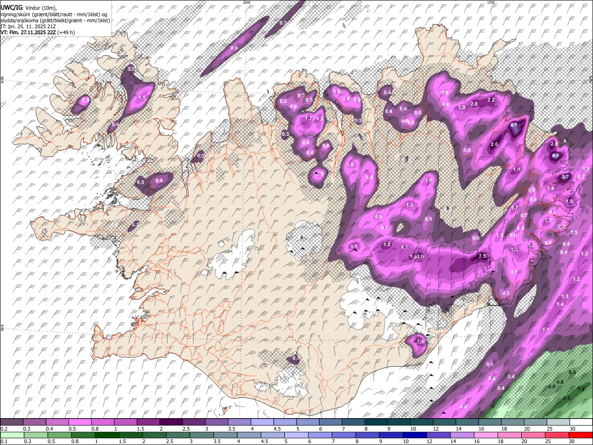Pick the bright red swatch labeled 30
The height and width of the screenshot is (445, 593).
tap(580, 435)
